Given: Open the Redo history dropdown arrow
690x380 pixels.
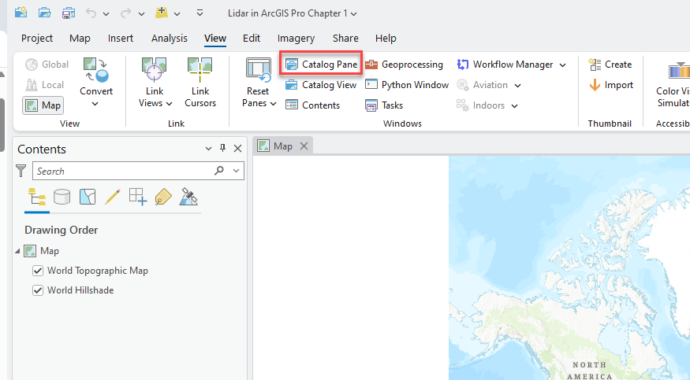Looking at the screenshot, I should tap(141, 14).
